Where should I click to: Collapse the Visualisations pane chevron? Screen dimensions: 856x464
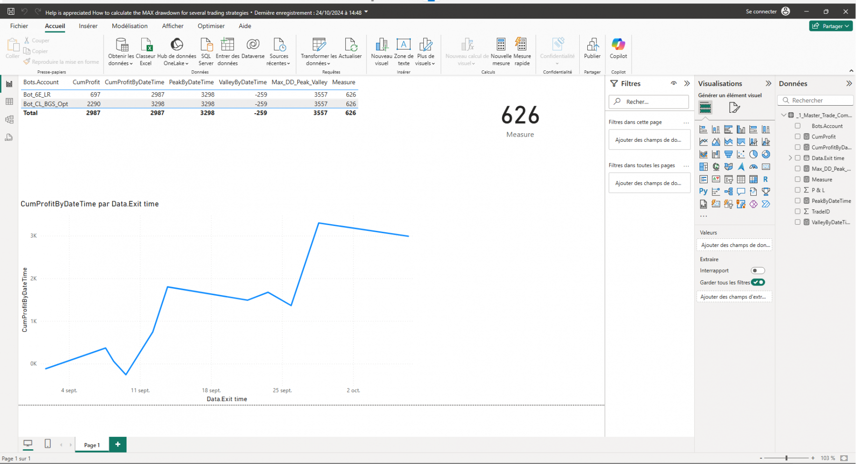[768, 83]
